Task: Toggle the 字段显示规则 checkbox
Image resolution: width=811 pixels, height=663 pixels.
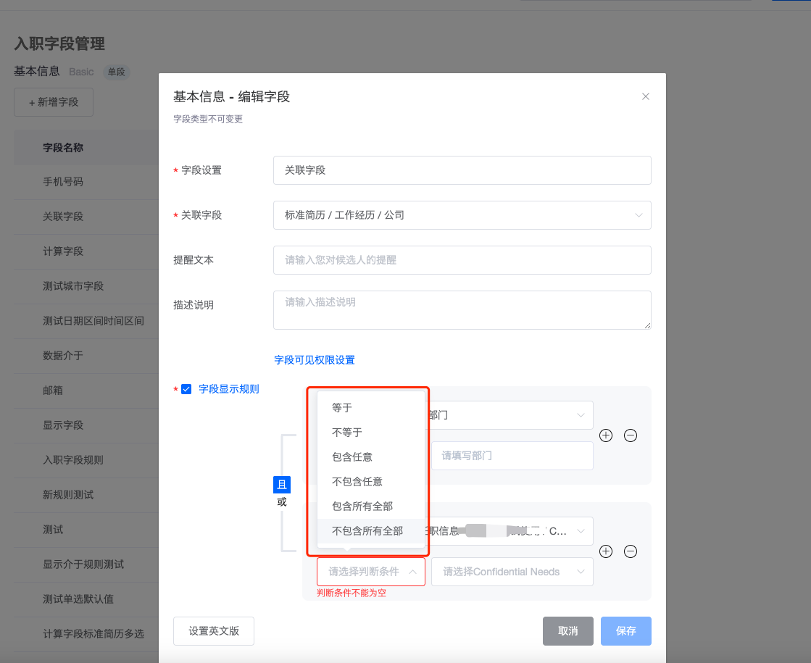Action: tap(186, 389)
